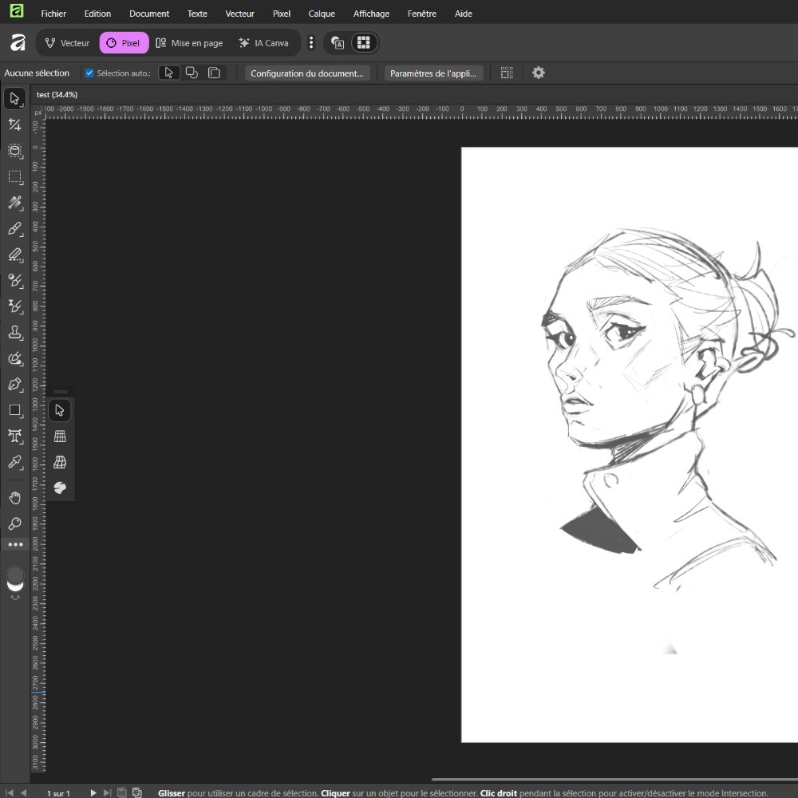This screenshot has width=798, height=798.
Task: Toggle the Sélection auto. checkbox
Action: (x=89, y=73)
